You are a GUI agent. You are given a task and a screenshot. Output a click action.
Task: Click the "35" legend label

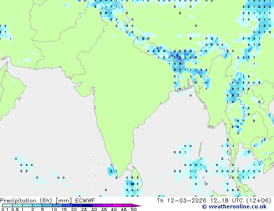pyautogui.click(x=104, y=209)
